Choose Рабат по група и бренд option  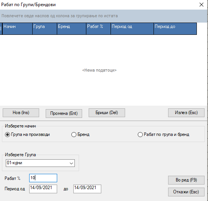pyautogui.click(x=140, y=135)
